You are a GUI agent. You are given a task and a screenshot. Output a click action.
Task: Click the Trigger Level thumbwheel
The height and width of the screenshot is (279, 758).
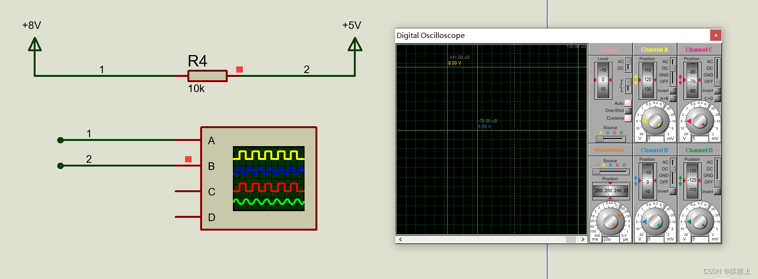pyautogui.click(x=603, y=80)
